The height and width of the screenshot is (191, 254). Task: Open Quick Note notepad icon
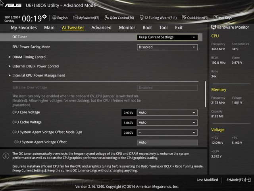tap(184, 18)
